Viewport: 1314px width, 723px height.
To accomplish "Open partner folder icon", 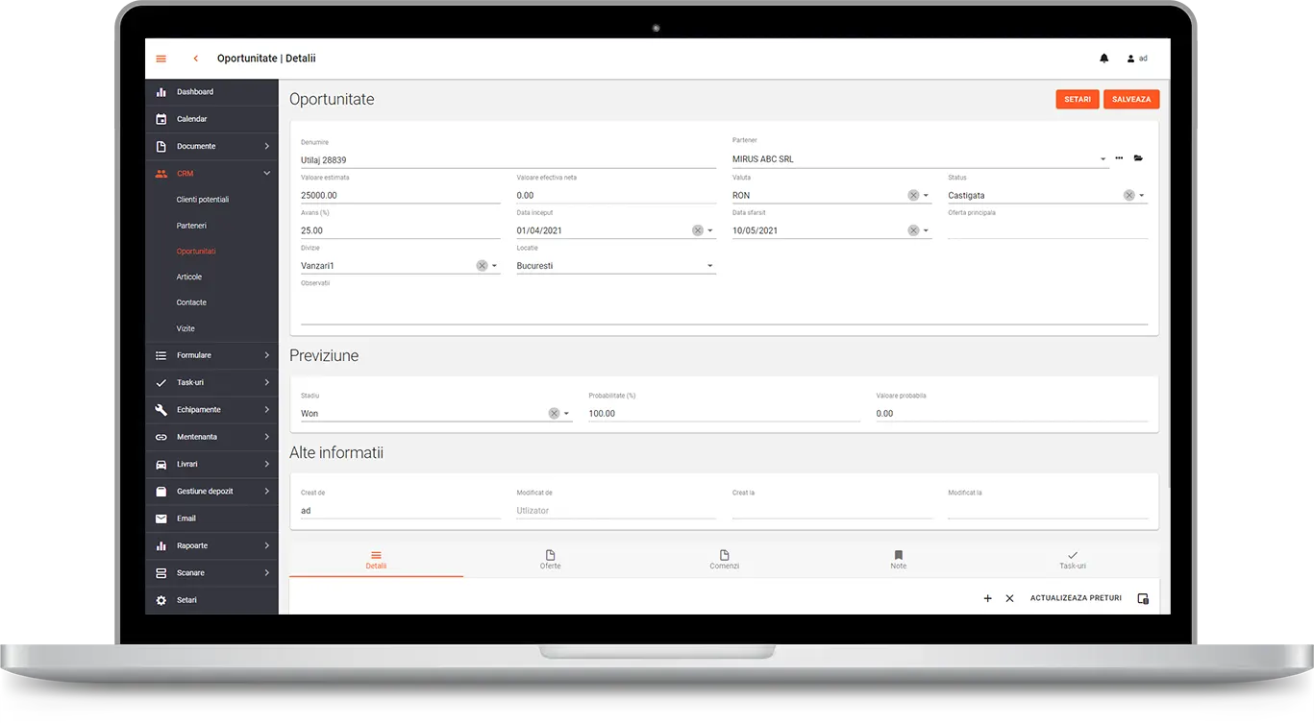I will click(1138, 158).
